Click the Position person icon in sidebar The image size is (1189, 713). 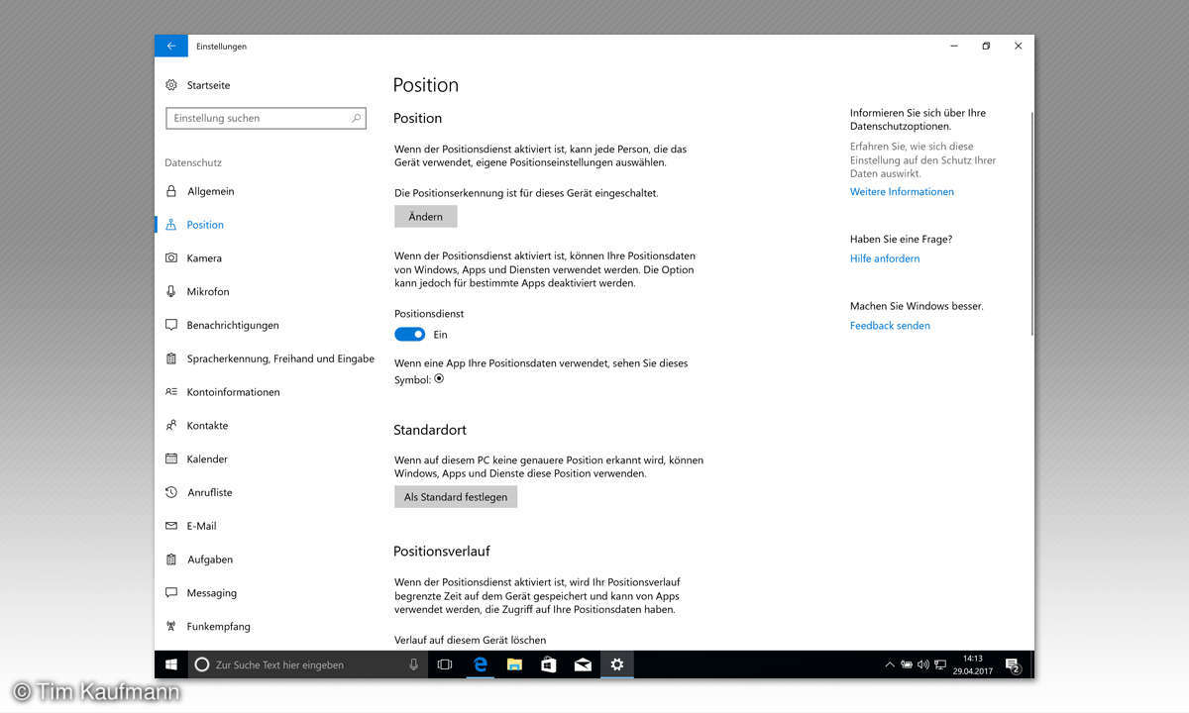point(171,225)
